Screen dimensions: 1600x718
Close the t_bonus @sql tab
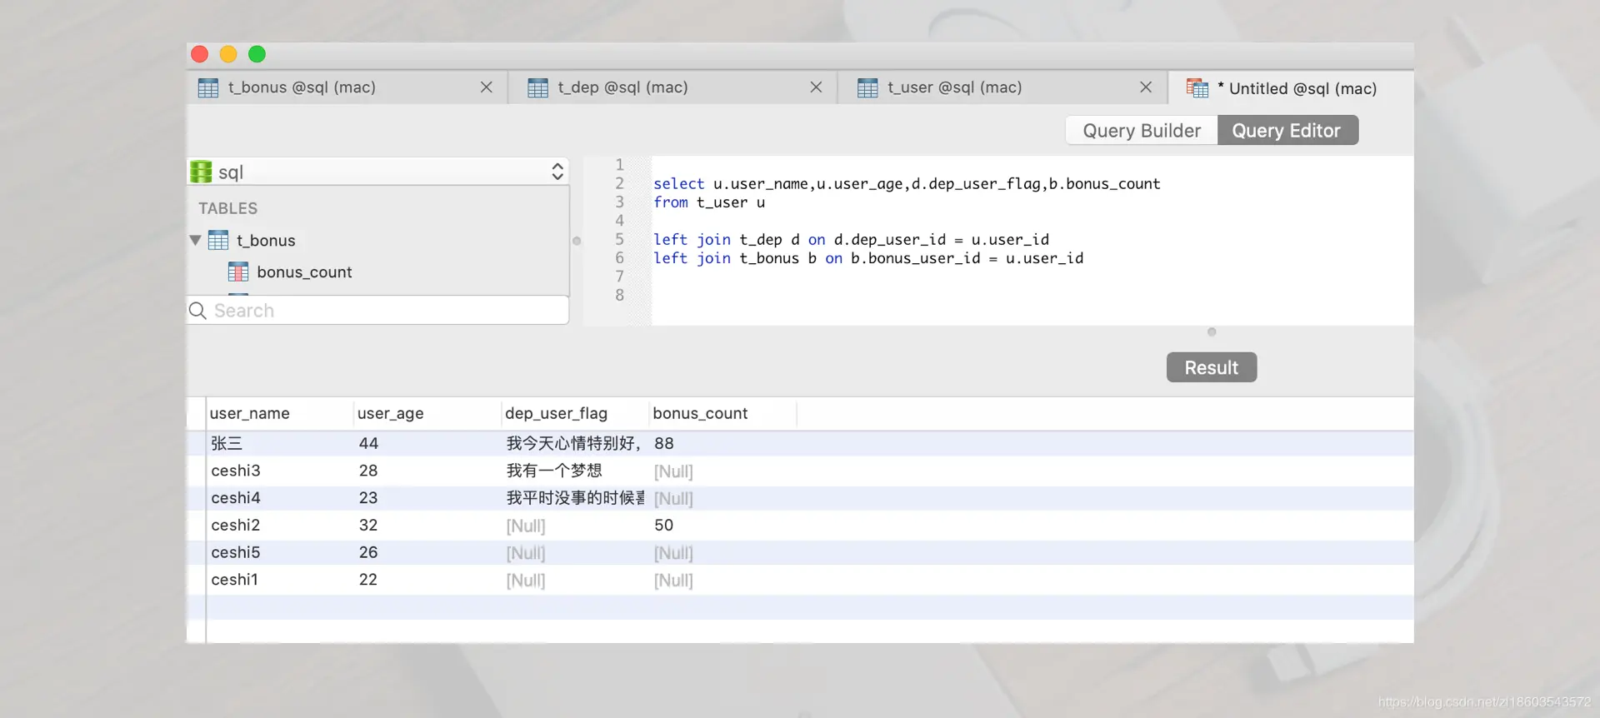(487, 87)
